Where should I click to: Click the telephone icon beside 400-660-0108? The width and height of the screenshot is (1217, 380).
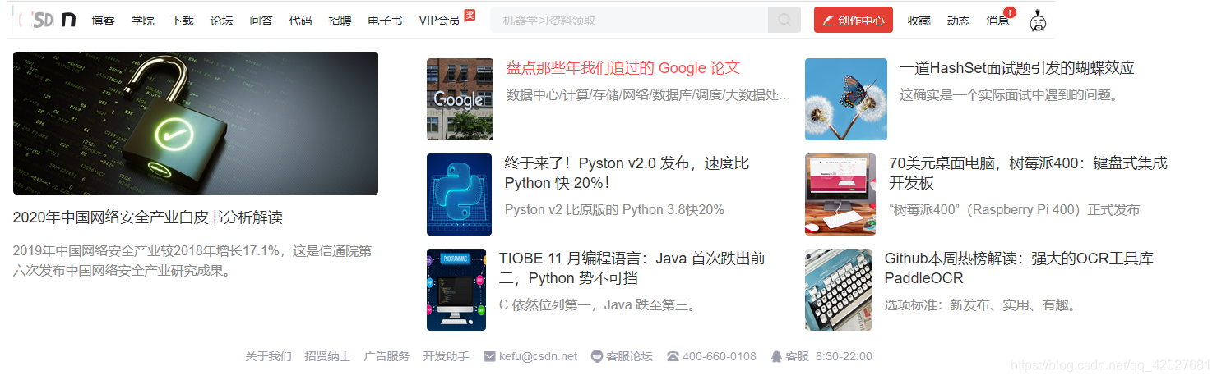(x=673, y=356)
